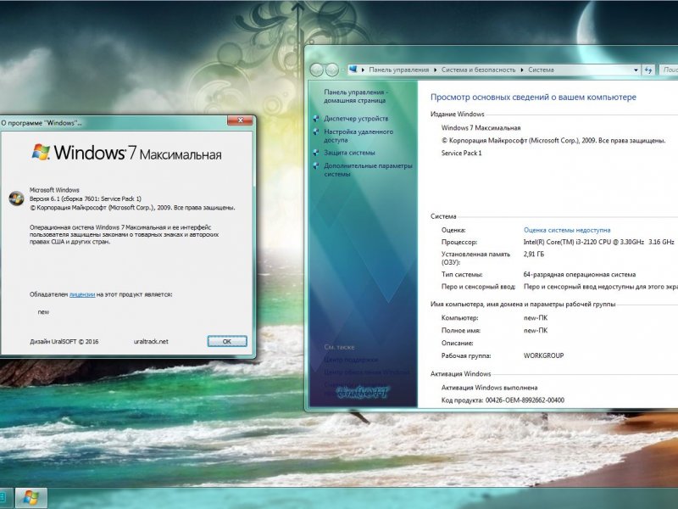This screenshot has width=678, height=509.
Task: Open the Start menu from the taskbar
Action: tap(31, 498)
